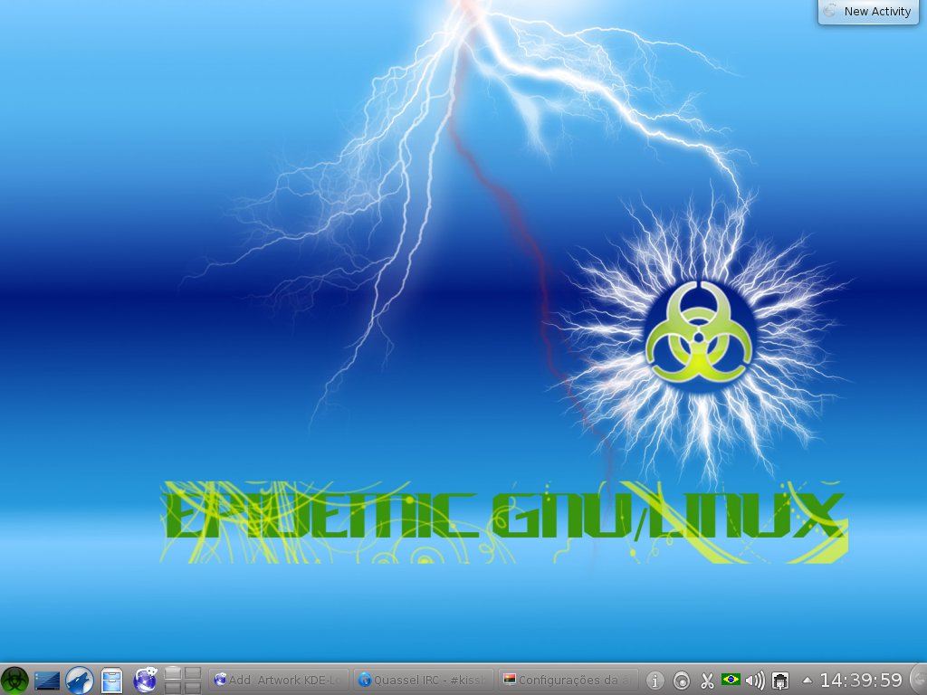The height and width of the screenshot is (695, 927).
Task: Click the Brazil flag keyboard layout icon
Action: pyautogui.click(x=731, y=680)
